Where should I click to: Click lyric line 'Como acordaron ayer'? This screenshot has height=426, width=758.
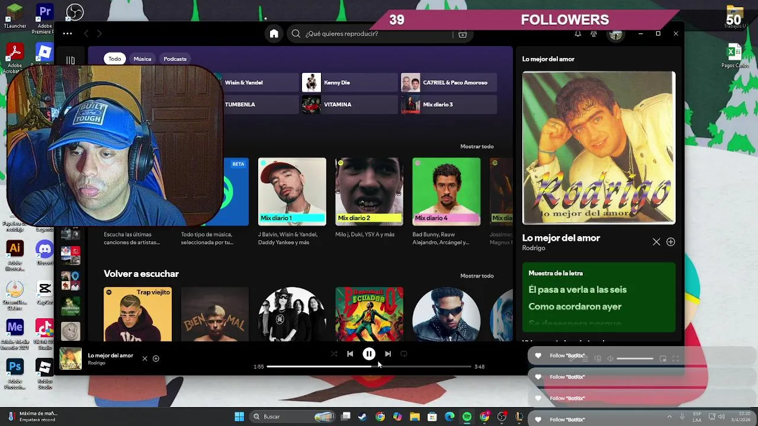click(575, 306)
